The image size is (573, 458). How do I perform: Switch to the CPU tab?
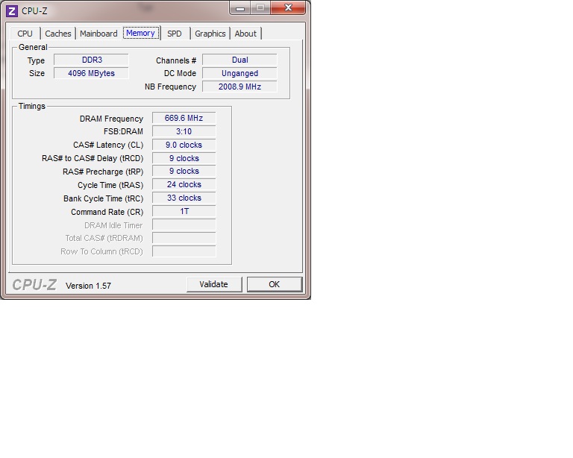pos(25,34)
